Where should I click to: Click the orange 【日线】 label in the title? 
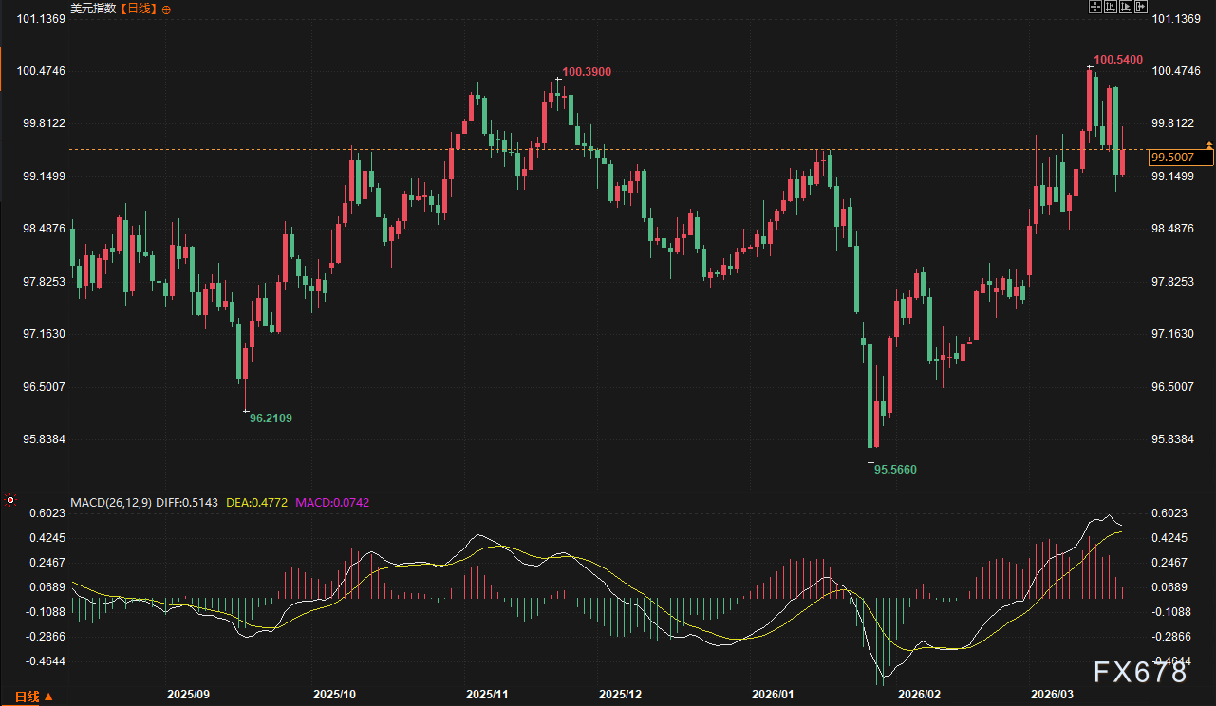pos(139,9)
